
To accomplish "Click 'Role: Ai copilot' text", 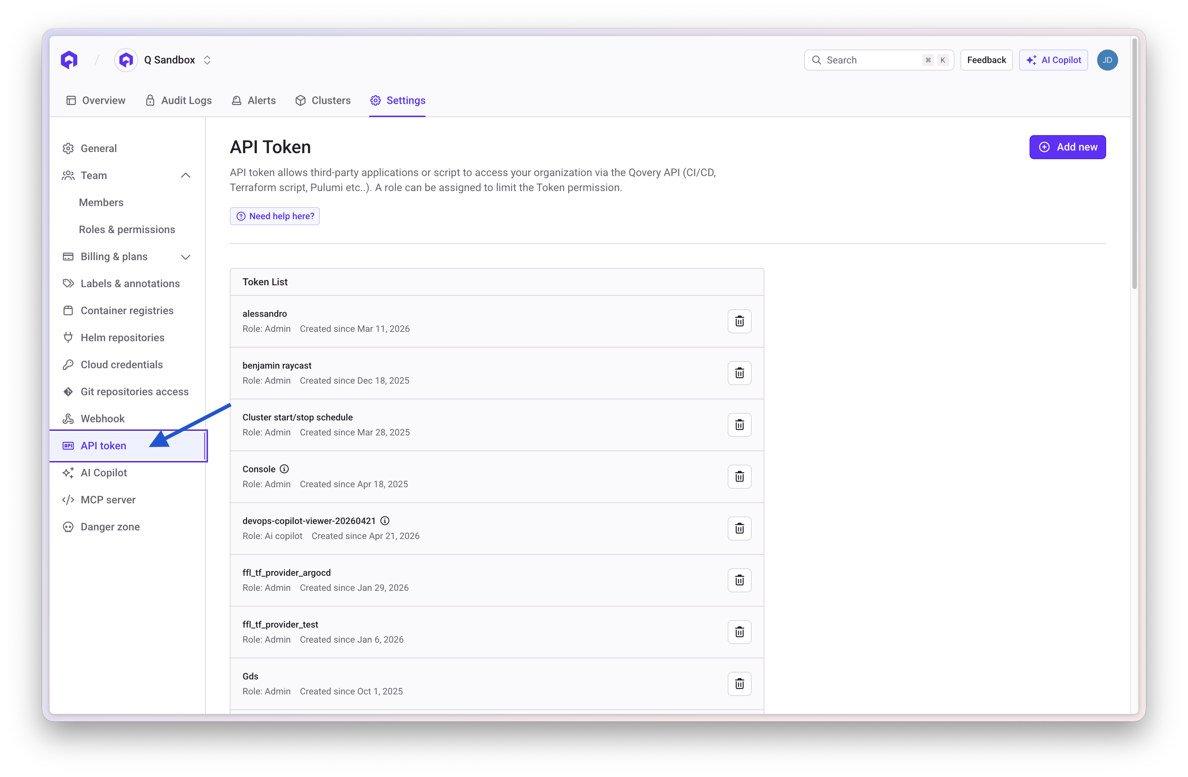I will [273, 536].
